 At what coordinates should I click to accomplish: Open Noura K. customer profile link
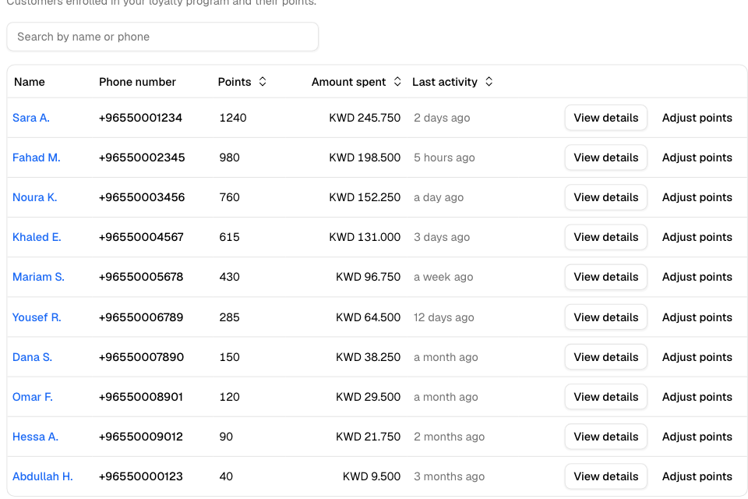[35, 197]
